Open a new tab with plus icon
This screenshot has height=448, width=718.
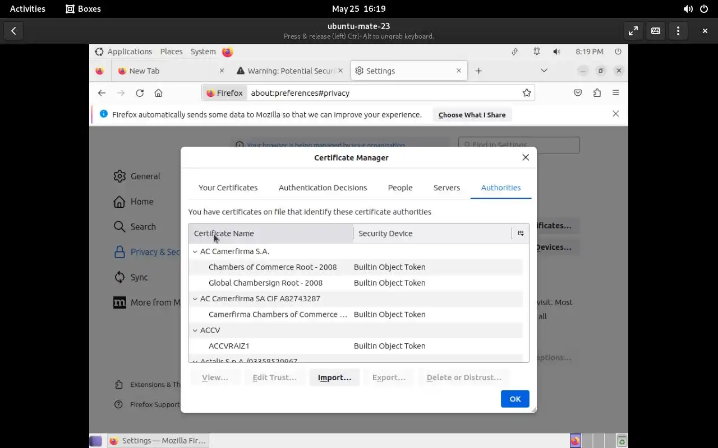tap(478, 71)
